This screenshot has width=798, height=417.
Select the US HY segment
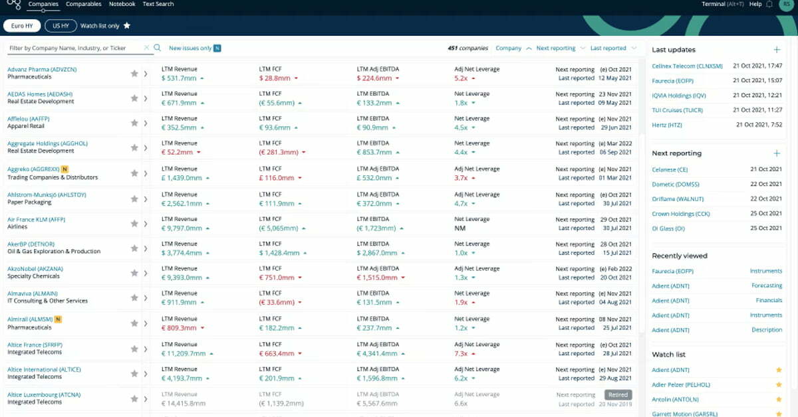tap(61, 26)
